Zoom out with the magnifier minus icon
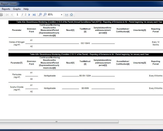This screenshot has width=163, height=131. (45, 14)
